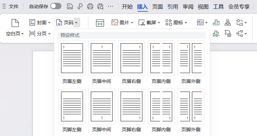
Task: Select the 页脚右侧 page number preset
Action: coord(131,106)
